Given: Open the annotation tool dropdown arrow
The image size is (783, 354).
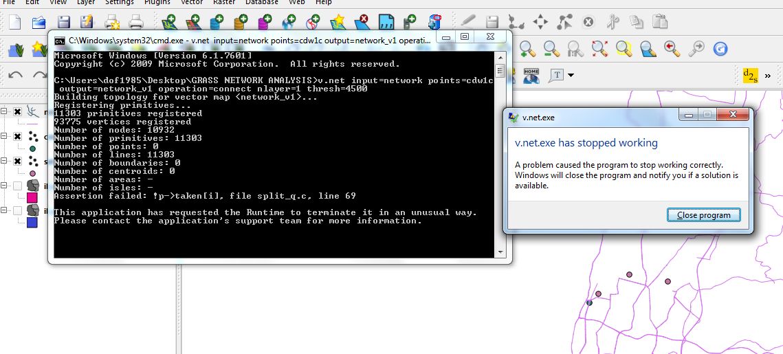Looking at the screenshot, I should coord(571,76).
